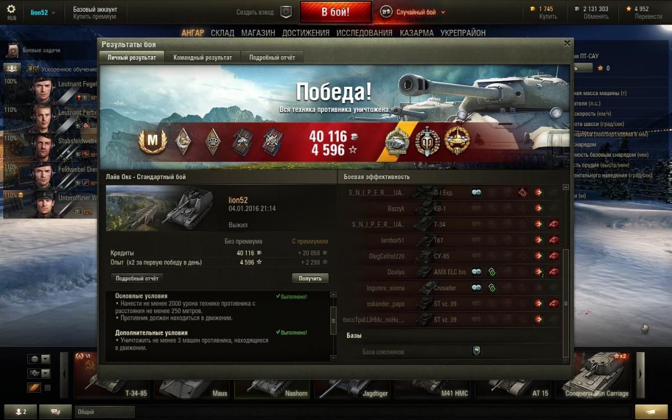Click the combat missions icon
The width and height of the screenshot is (672, 420).
pyautogui.click(x=12, y=50)
